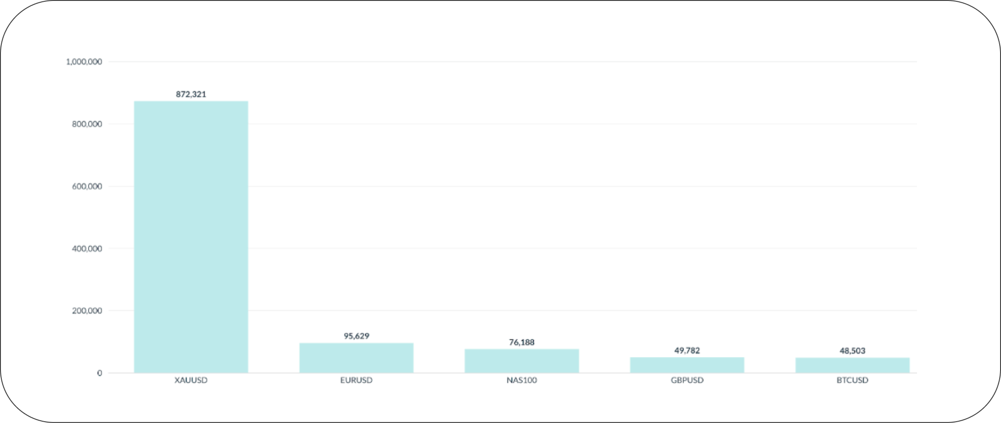
Task: Click the XAUUSD bar in the chart
Action: tap(191, 237)
